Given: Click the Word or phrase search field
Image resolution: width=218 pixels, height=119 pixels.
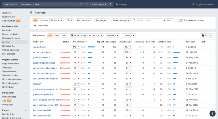Looking at the screenshot, I should tap(147, 20).
